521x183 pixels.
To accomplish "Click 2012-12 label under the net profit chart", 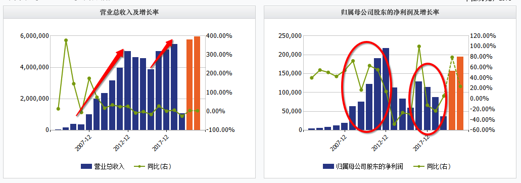I will coord(380,143).
